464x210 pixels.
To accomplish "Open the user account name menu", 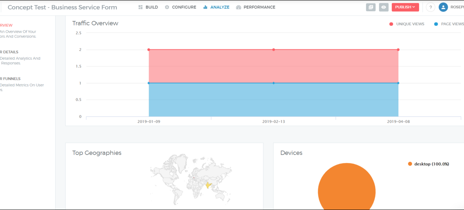I will pos(457,7).
